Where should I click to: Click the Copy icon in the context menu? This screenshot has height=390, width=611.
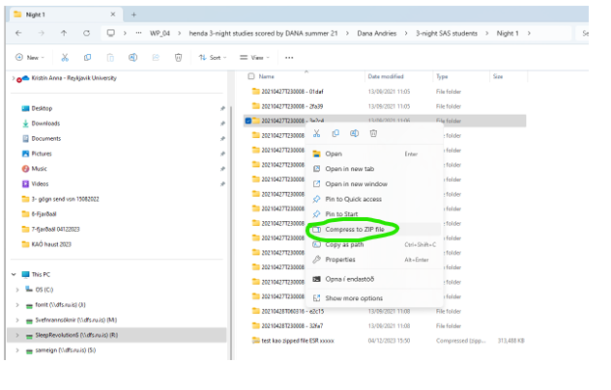(x=335, y=133)
